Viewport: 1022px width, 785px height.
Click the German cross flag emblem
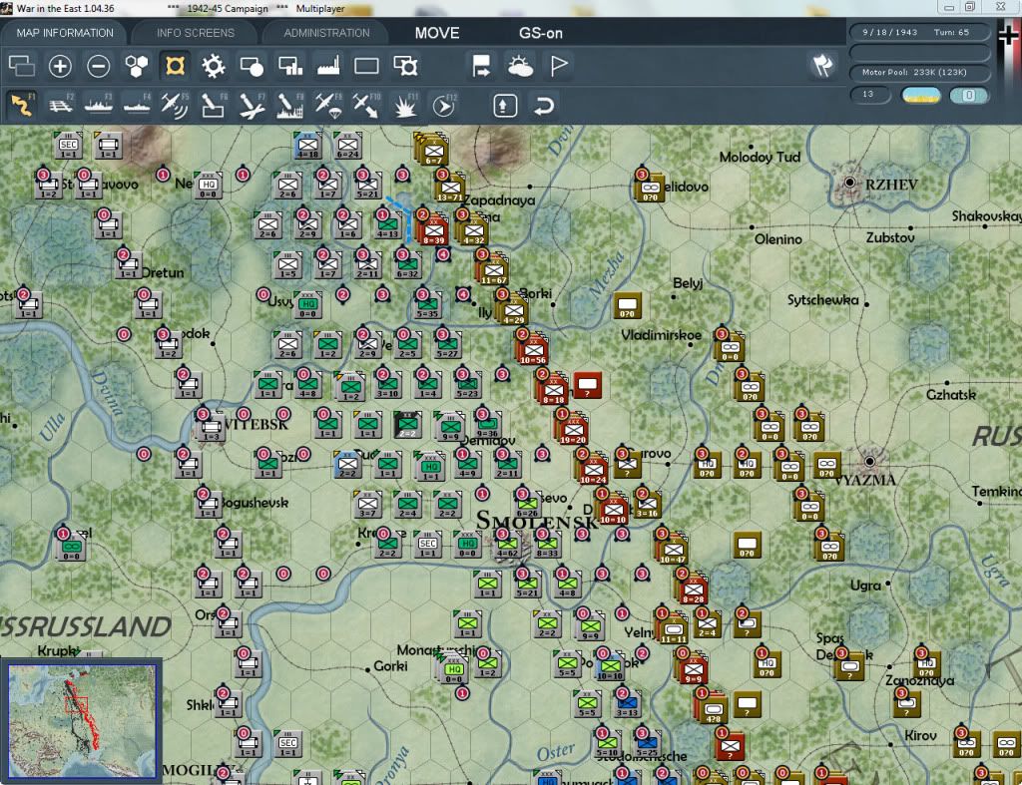coord(1008,34)
